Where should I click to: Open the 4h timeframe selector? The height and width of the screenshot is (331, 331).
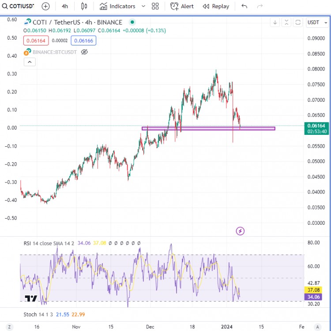65,7
